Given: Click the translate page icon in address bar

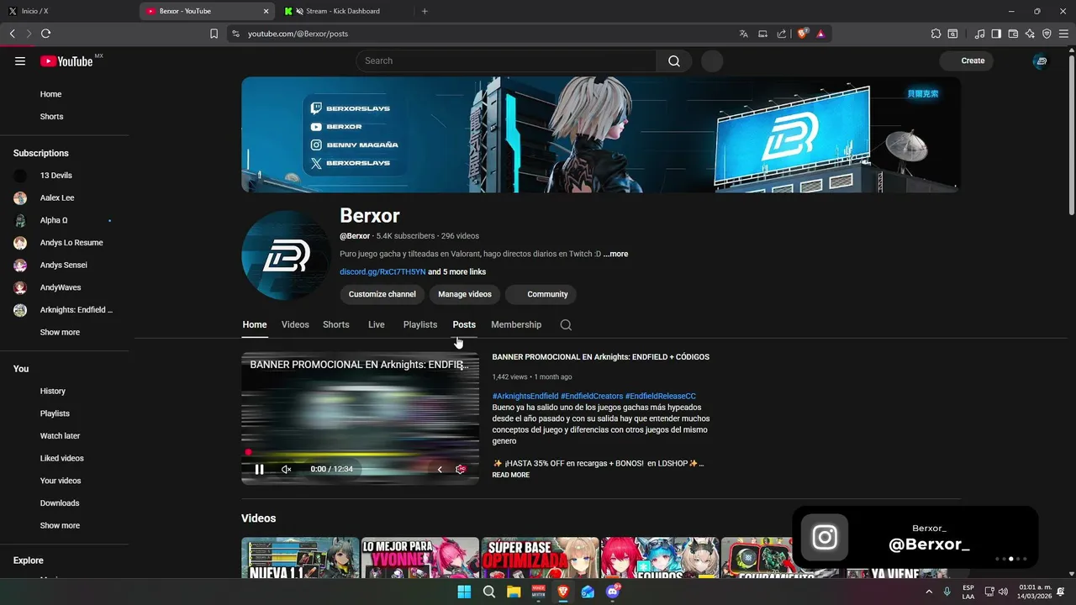Looking at the screenshot, I should [x=743, y=34].
